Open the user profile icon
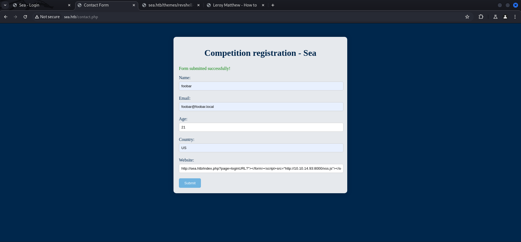Screen dimensions: 521x242 (505, 17)
